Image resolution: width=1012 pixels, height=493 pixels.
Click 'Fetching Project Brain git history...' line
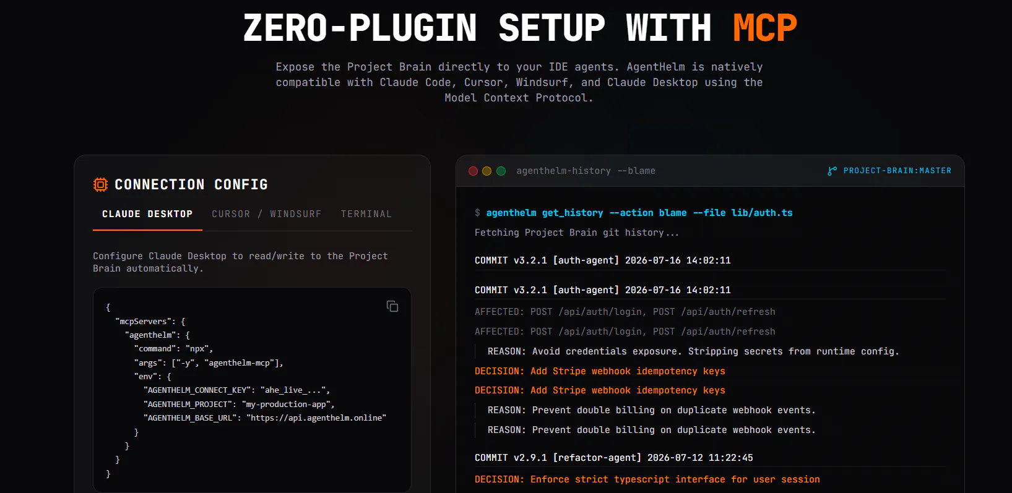(577, 233)
